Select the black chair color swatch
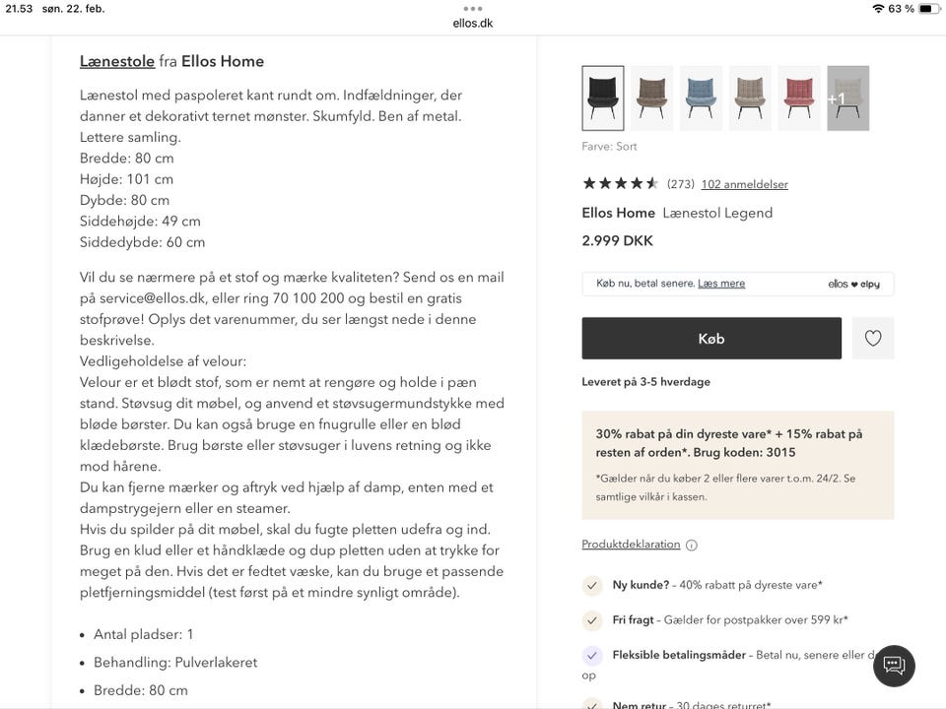Viewport: 946px width, 709px height. point(603,98)
